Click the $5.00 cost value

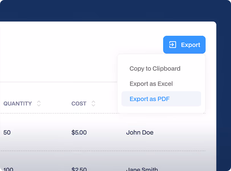click(79, 133)
